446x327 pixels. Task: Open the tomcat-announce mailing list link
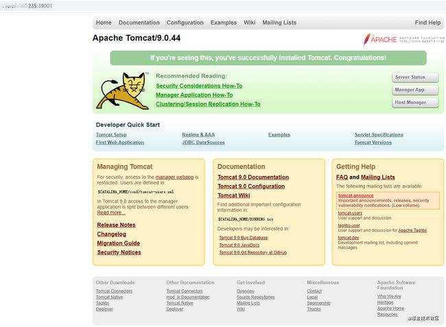pyautogui.click(x=355, y=196)
